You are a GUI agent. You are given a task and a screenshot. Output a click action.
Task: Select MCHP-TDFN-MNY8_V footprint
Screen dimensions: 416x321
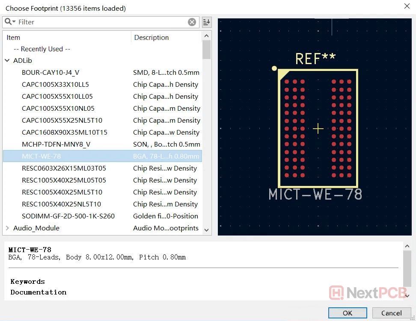pos(56,144)
